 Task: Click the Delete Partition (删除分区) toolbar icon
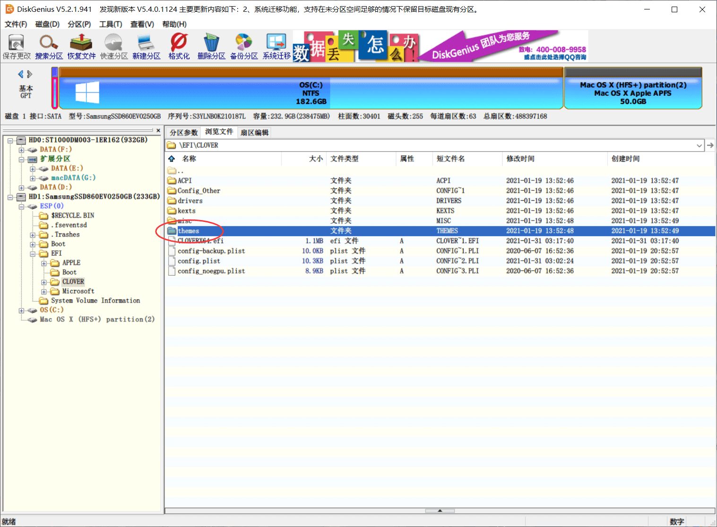211,47
